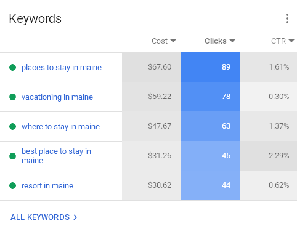Select the light blue 44 clicks cell
This screenshot has width=297, height=229.
[x=211, y=185]
